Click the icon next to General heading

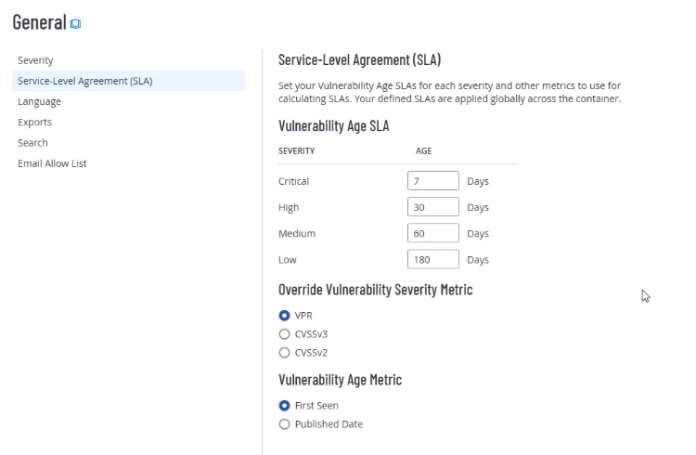tap(75, 23)
